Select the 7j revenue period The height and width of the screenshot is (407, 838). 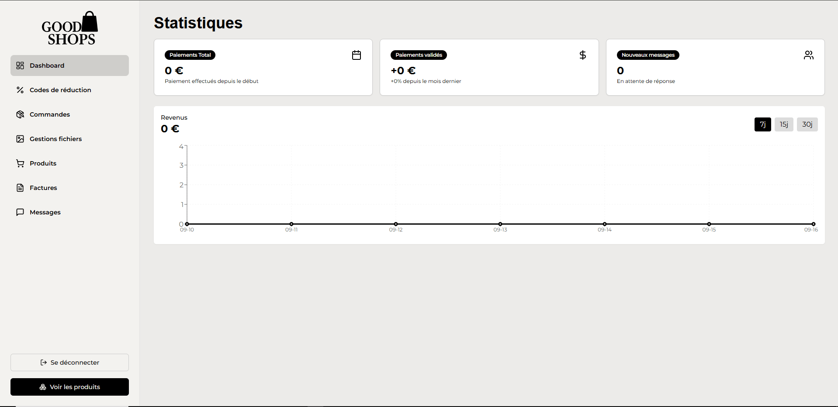click(762, 124)
